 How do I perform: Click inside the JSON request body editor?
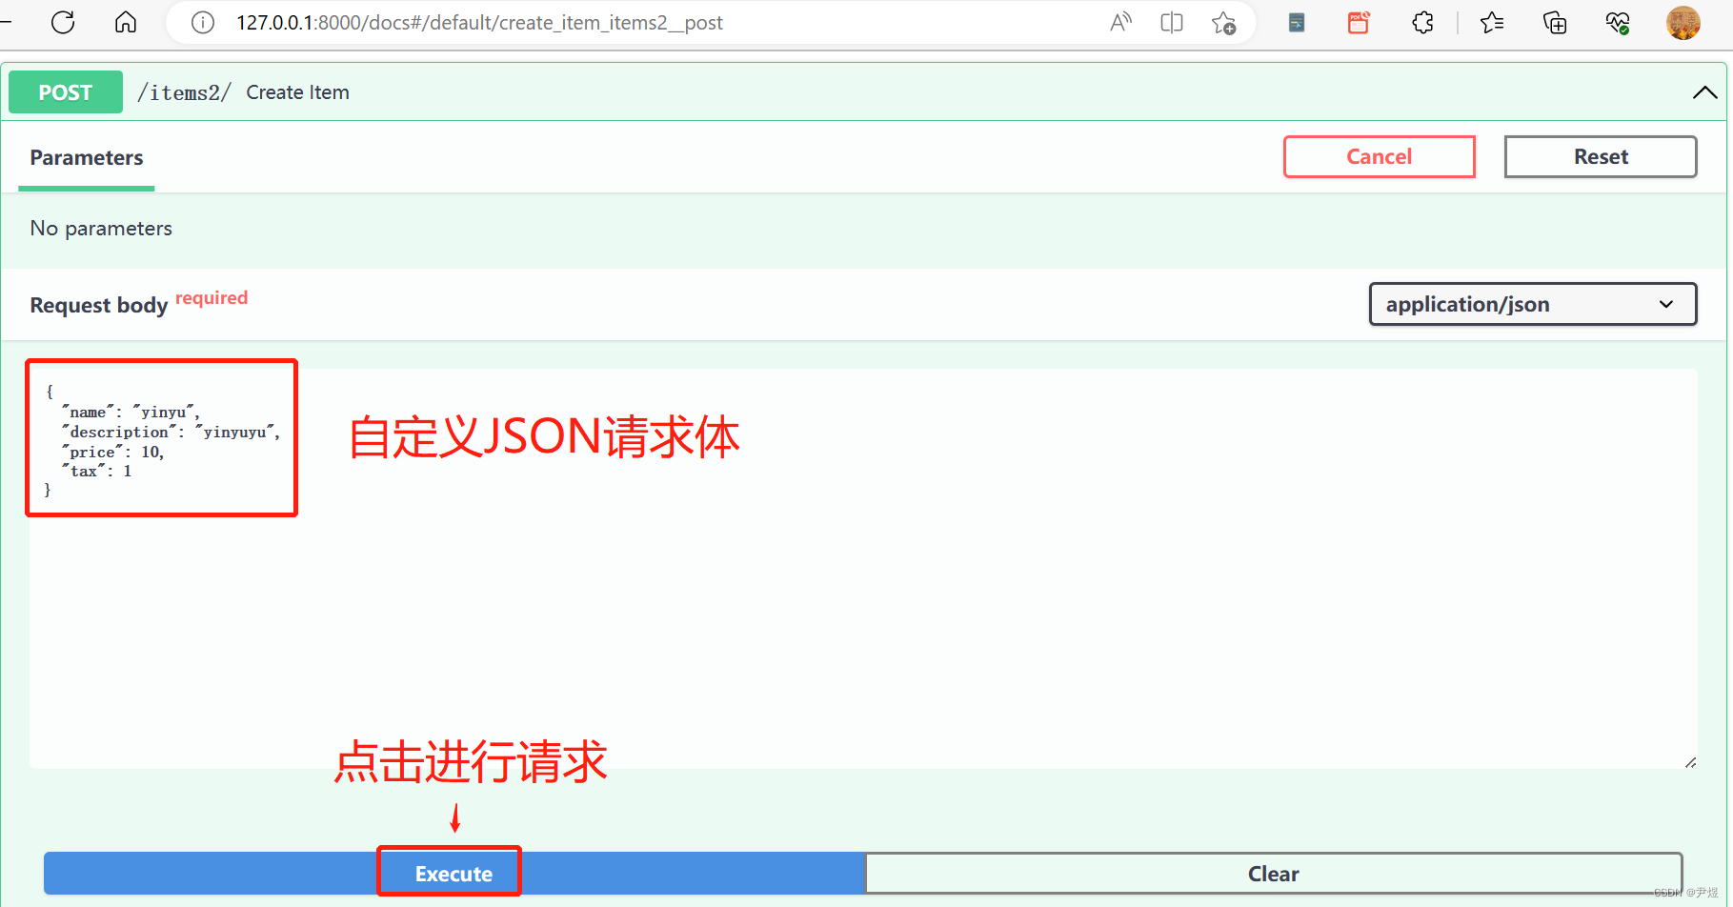[x=572, y=572]
